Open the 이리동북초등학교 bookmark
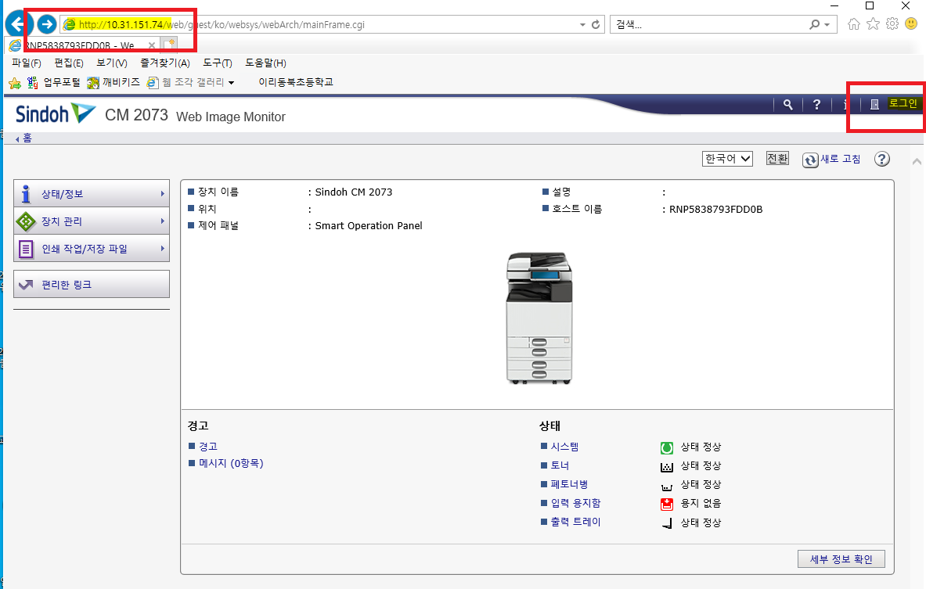This screenshot has width=926, height=589. [295, 82]
